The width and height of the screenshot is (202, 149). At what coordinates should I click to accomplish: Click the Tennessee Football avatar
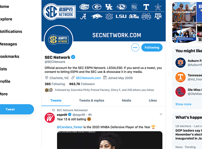(180, 77)
